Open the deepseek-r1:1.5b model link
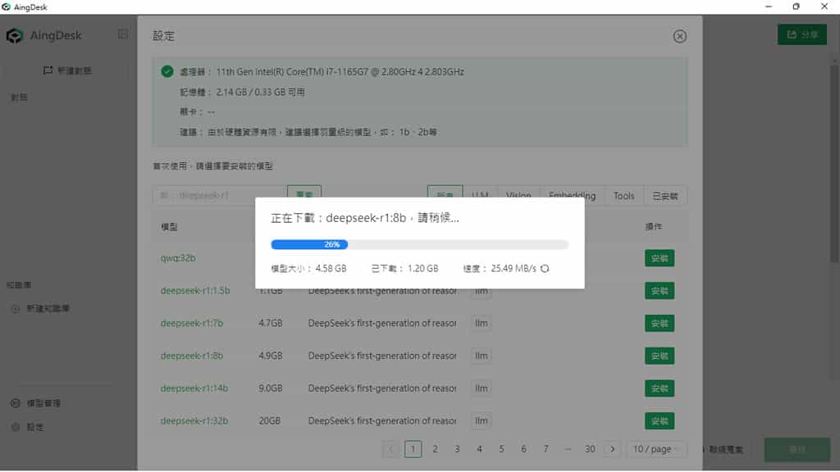 tap(195, 291)
